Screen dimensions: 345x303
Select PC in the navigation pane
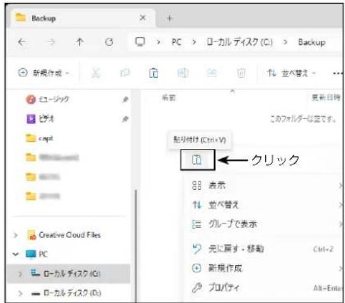pos(37,254)
